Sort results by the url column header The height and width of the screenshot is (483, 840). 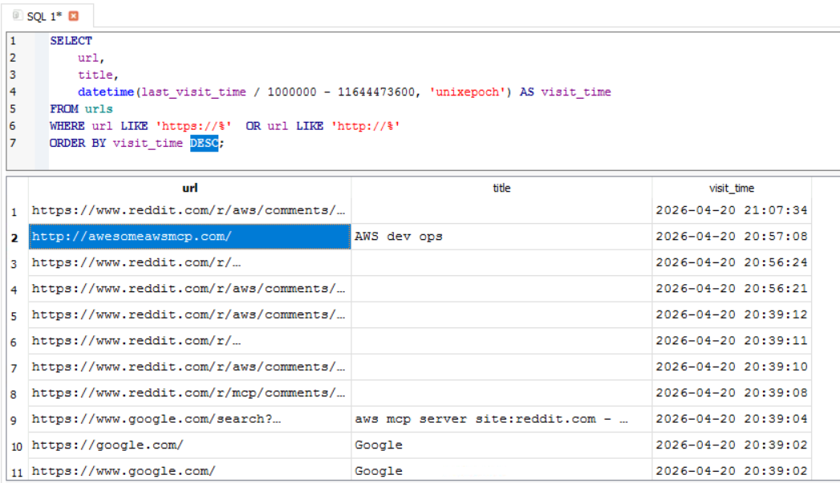pos(189,188)
